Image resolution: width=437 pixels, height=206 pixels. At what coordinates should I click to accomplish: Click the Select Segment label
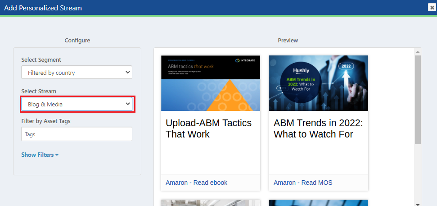pyautogui.click(x=41, y=60)
